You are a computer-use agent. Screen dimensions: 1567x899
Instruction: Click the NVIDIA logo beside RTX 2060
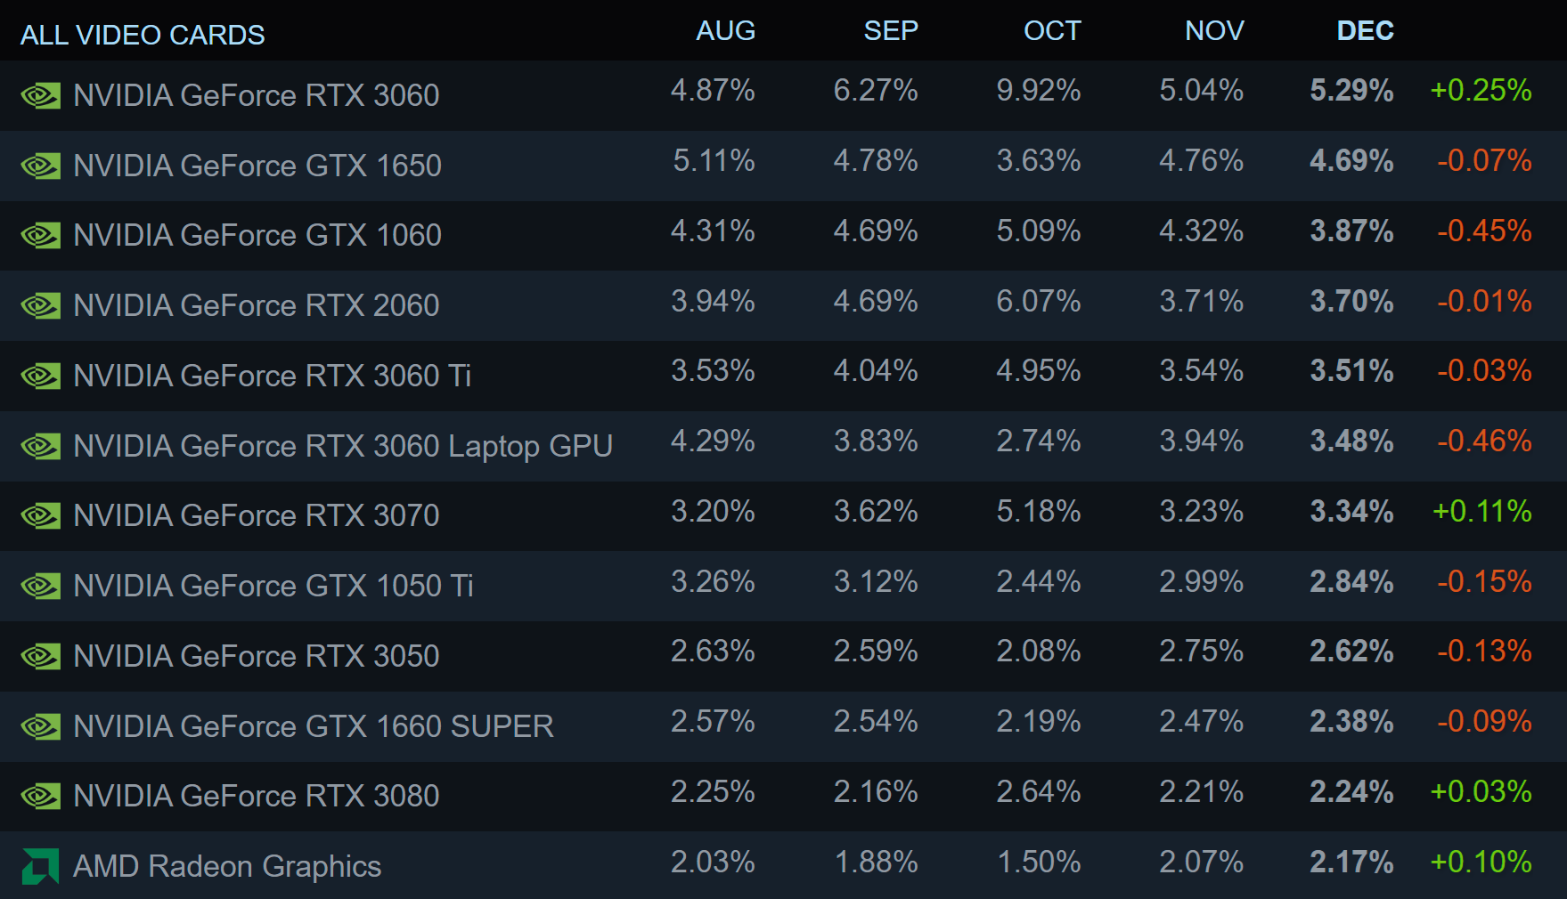click(41, 305)
